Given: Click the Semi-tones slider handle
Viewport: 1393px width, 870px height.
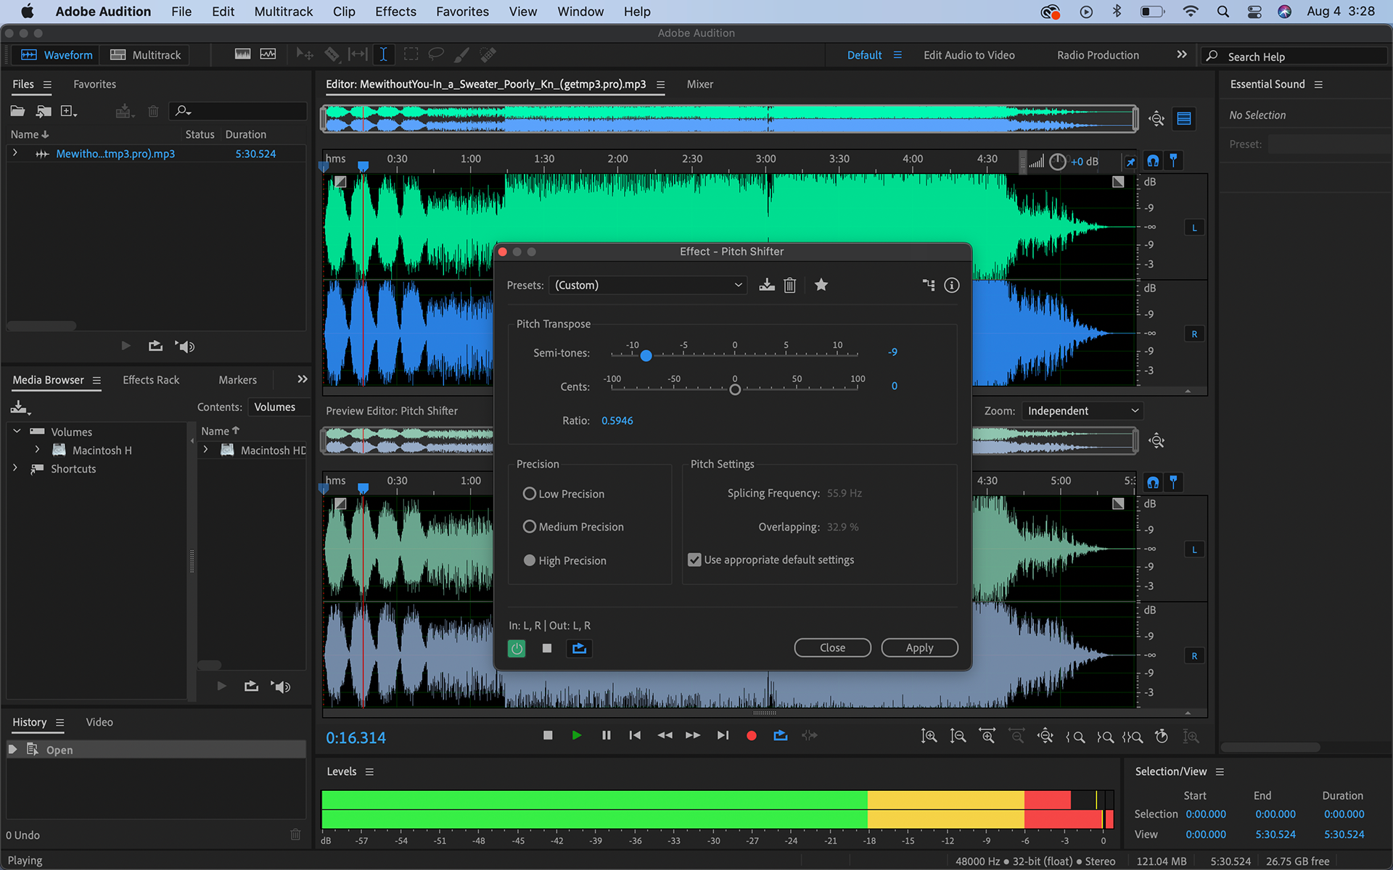Looking at the screenshot, I should coord(646,355).
